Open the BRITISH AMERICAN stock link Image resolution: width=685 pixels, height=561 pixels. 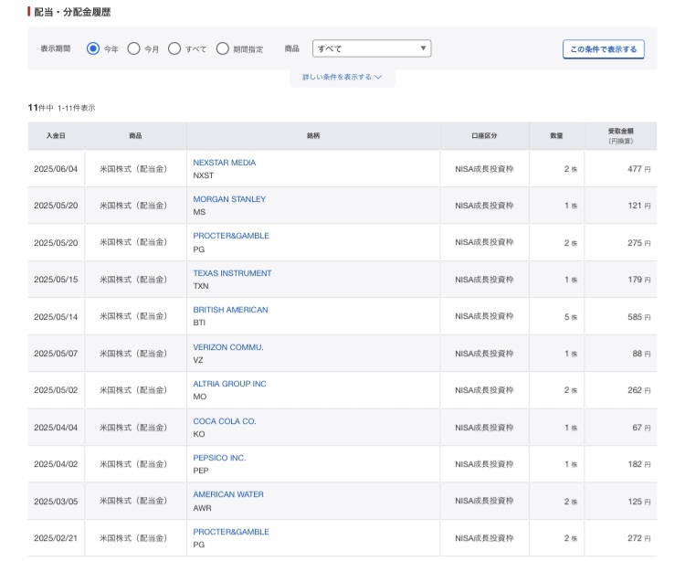(231, 310)
